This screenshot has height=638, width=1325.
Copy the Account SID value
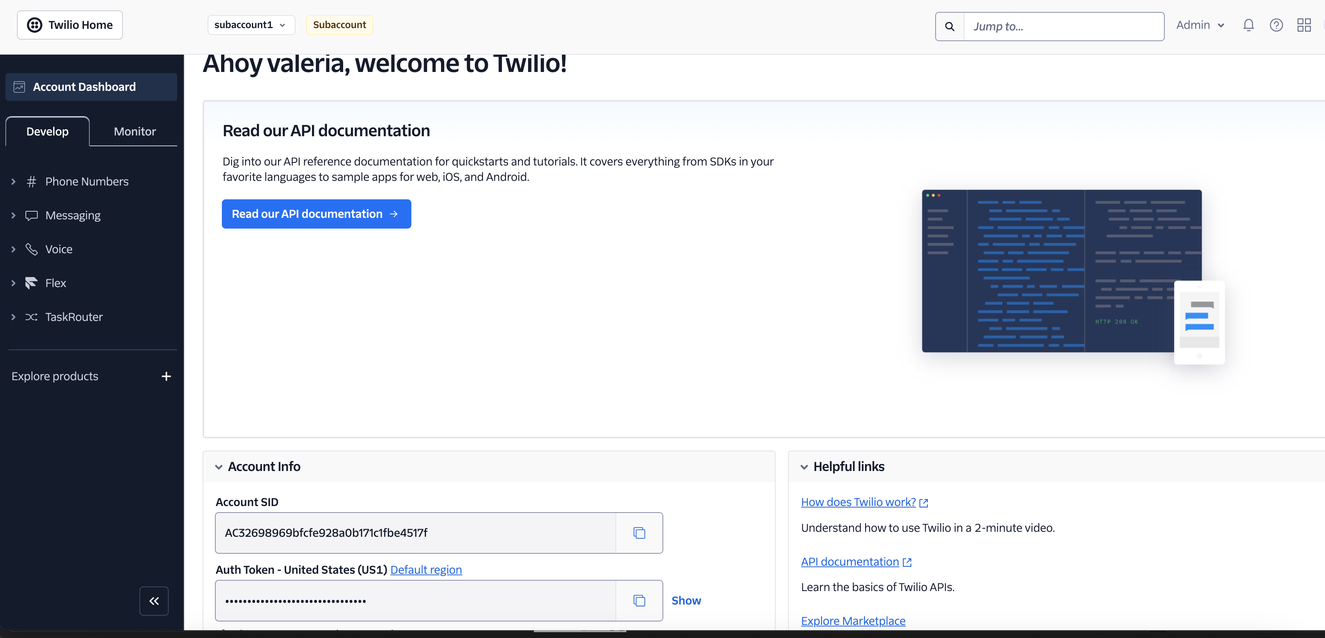point(639,533)
